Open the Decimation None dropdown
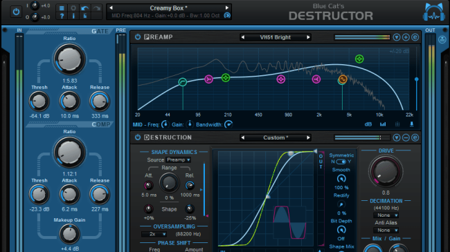The image size is (450, 252). click(386, 215)
